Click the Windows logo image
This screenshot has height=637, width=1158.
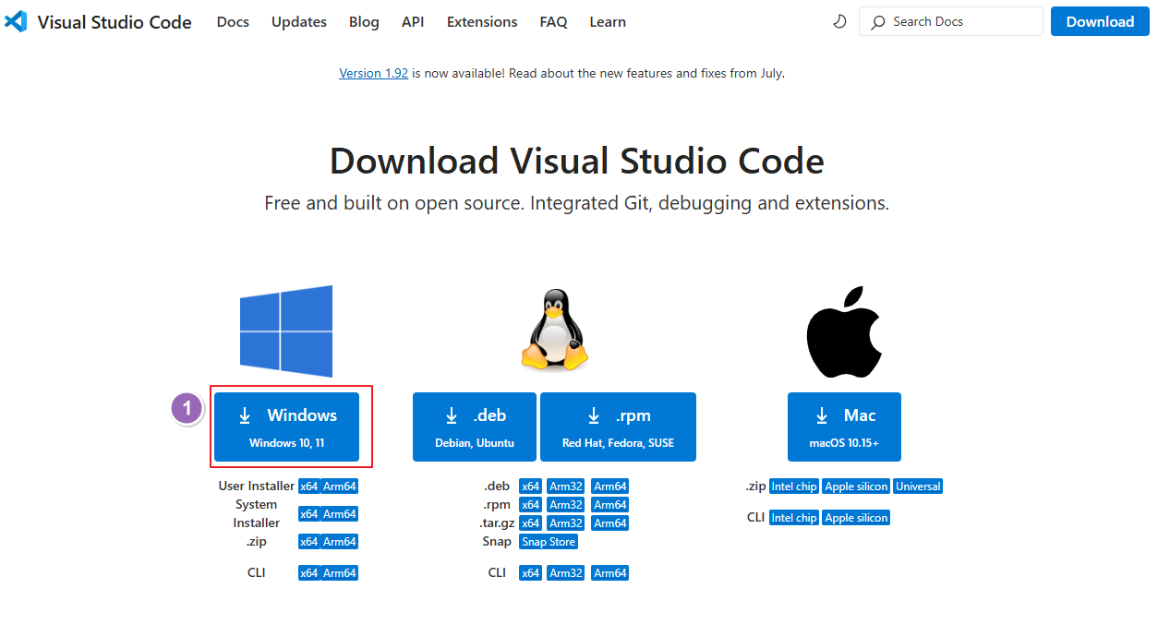[286, 331]
